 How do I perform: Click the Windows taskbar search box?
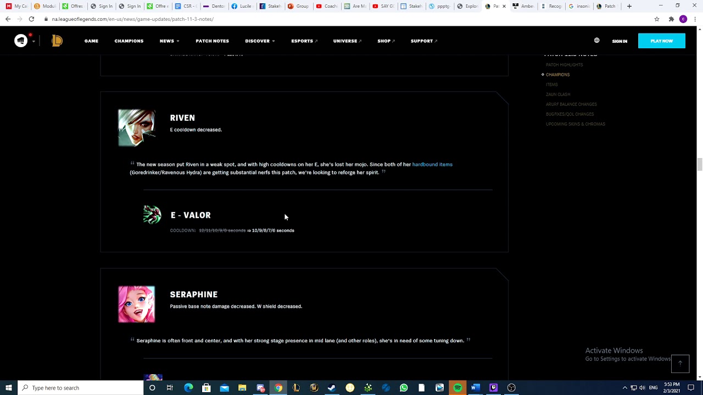[x=81, y=388]
